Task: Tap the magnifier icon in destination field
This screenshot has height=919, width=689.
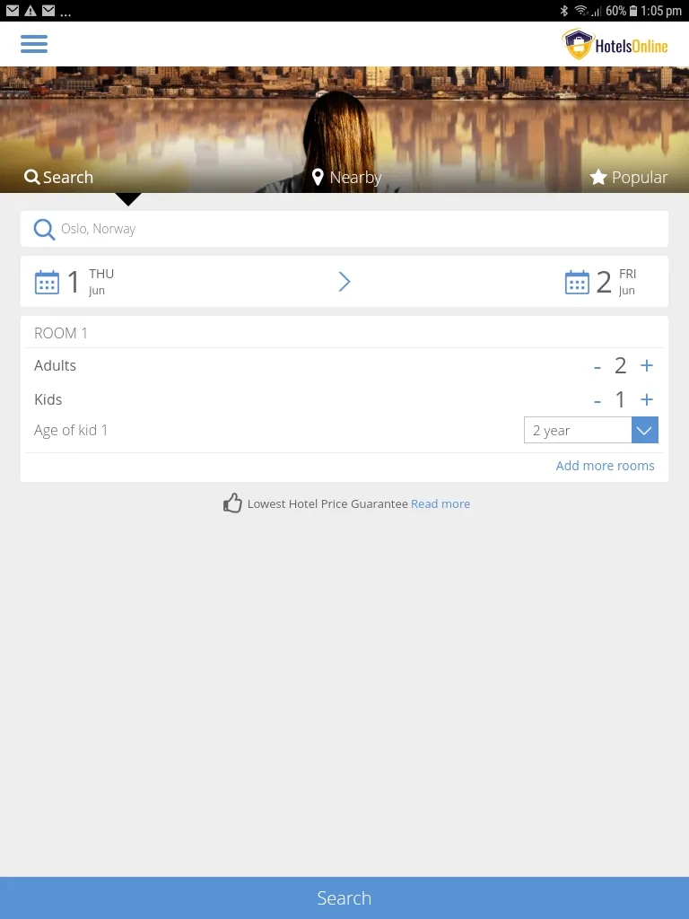Action: pyautogui.click(x=44, y=229)
